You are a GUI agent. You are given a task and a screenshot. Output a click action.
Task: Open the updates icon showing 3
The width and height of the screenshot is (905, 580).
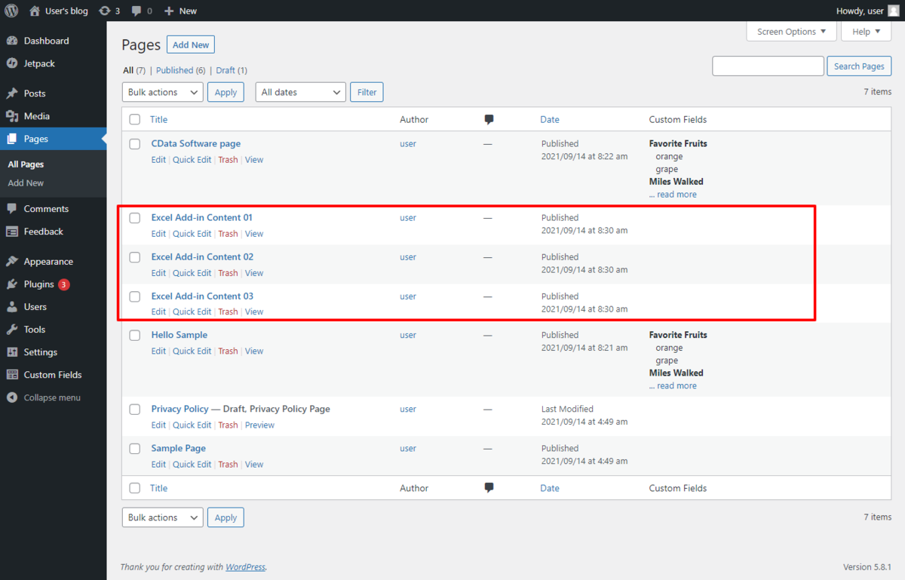pos(105,11)
